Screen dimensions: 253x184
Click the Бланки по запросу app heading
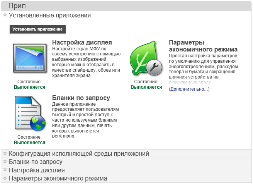tap(81, 98)
